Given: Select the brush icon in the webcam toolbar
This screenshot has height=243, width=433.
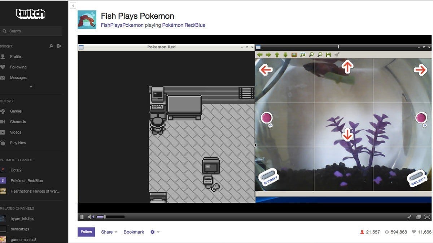Looking at the screenshot, I should click(337, 55).
